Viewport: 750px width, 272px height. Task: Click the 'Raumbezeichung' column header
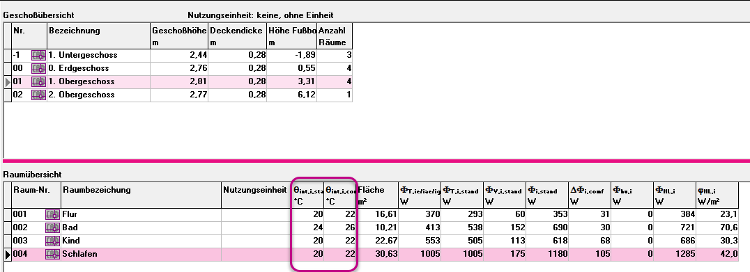tap(141, 195)
